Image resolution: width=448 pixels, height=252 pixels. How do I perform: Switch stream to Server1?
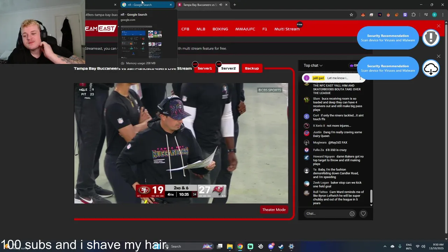204,68
